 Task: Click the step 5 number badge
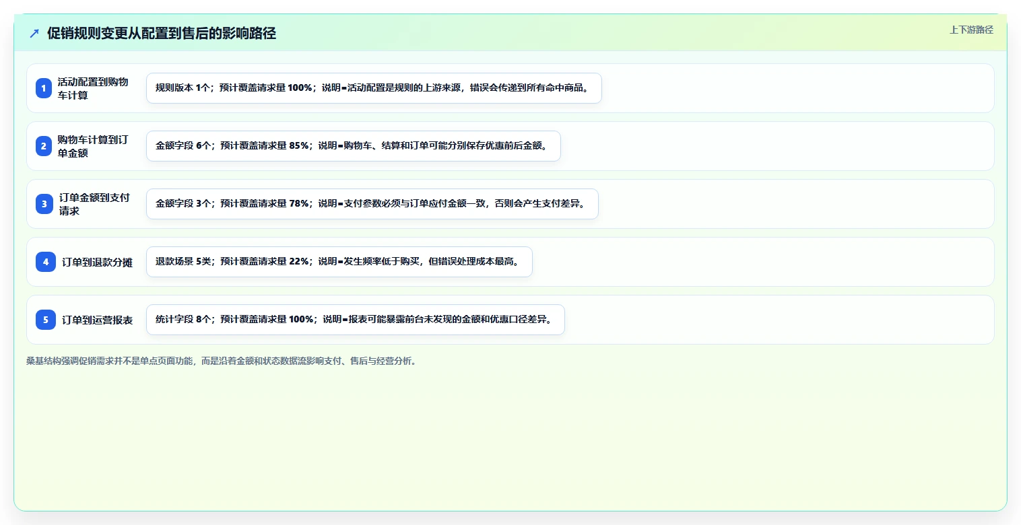click(46, 320)
